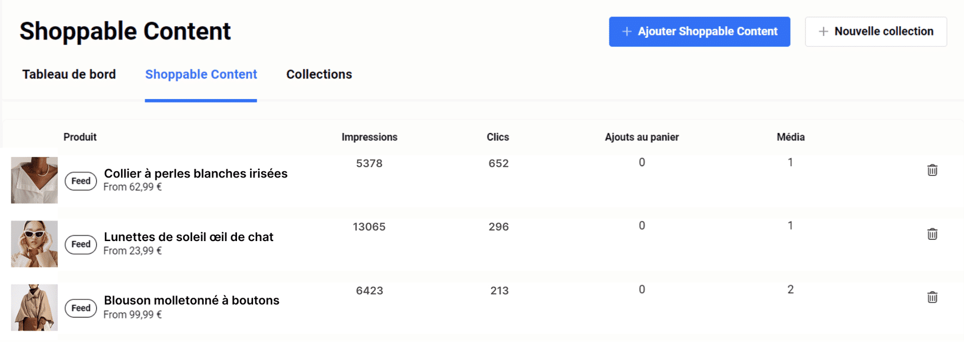
Task: Sort by the Impressions column header
Action: (x=369, y=137)
